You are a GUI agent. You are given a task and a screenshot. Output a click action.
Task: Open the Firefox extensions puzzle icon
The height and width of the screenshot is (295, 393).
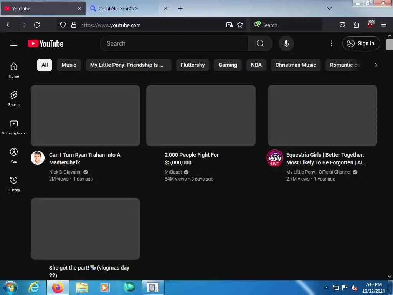point(356,25)
